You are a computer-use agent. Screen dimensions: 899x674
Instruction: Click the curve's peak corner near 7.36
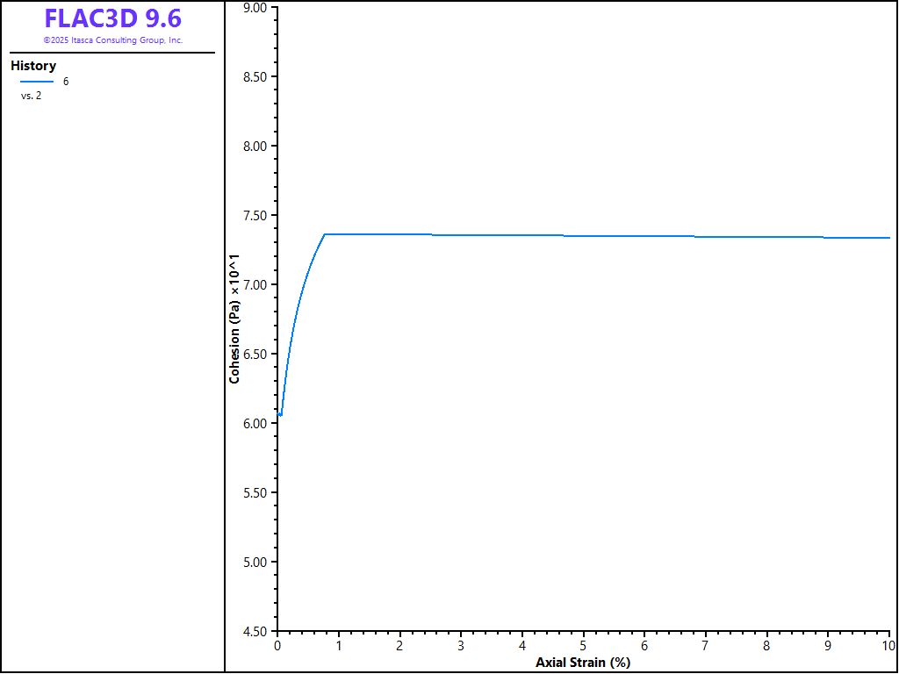coord(325,234)
